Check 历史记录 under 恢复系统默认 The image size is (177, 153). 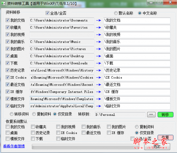(33, 133)
